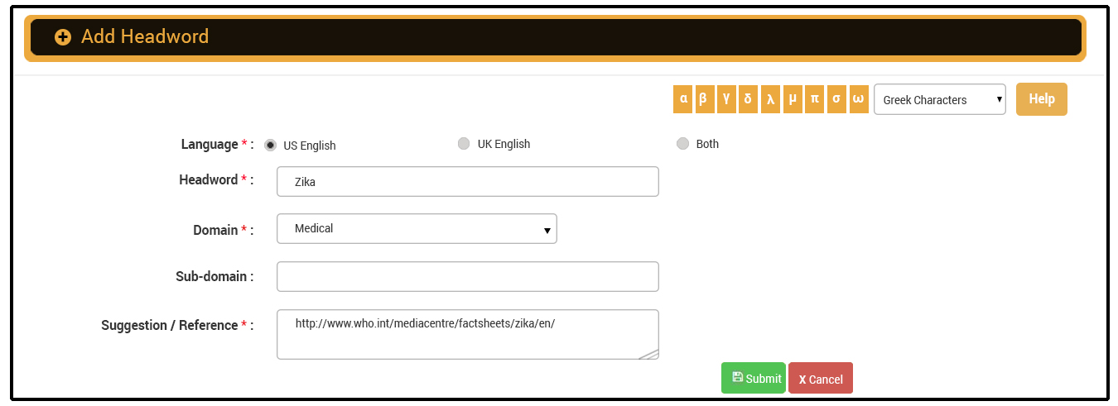The width and height of the screenshot is (1118, 406).
Task: Insert the sigma (σ) character
Action: [836, 99]
